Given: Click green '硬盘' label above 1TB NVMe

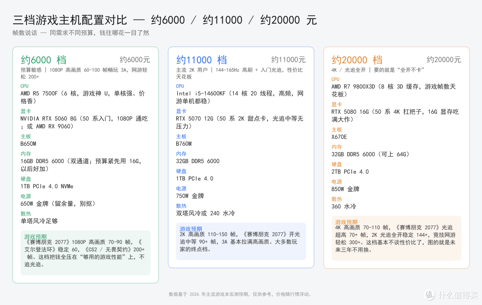Looking at the screenshot, I should (26, 179).
